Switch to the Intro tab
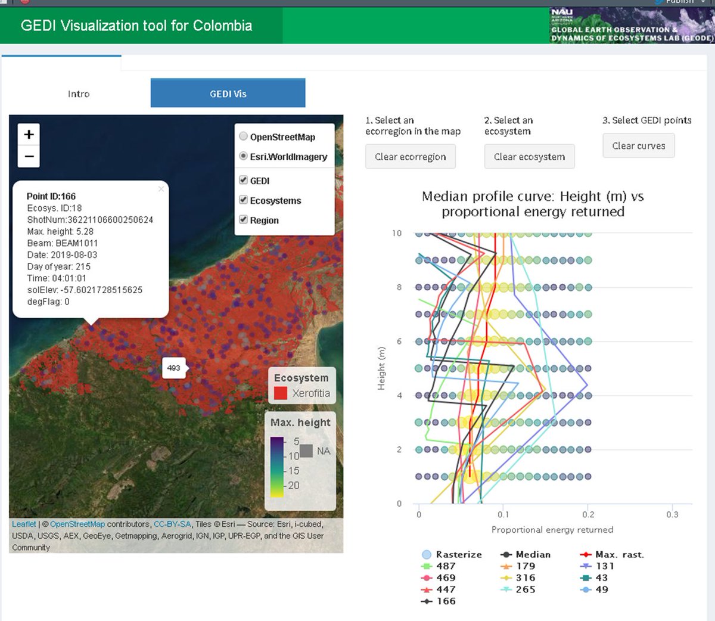The width and height of the screenshot is (715, 621). [x=79, y=93]
